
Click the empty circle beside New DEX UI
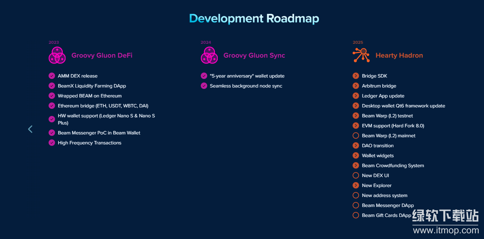[356, 175]
